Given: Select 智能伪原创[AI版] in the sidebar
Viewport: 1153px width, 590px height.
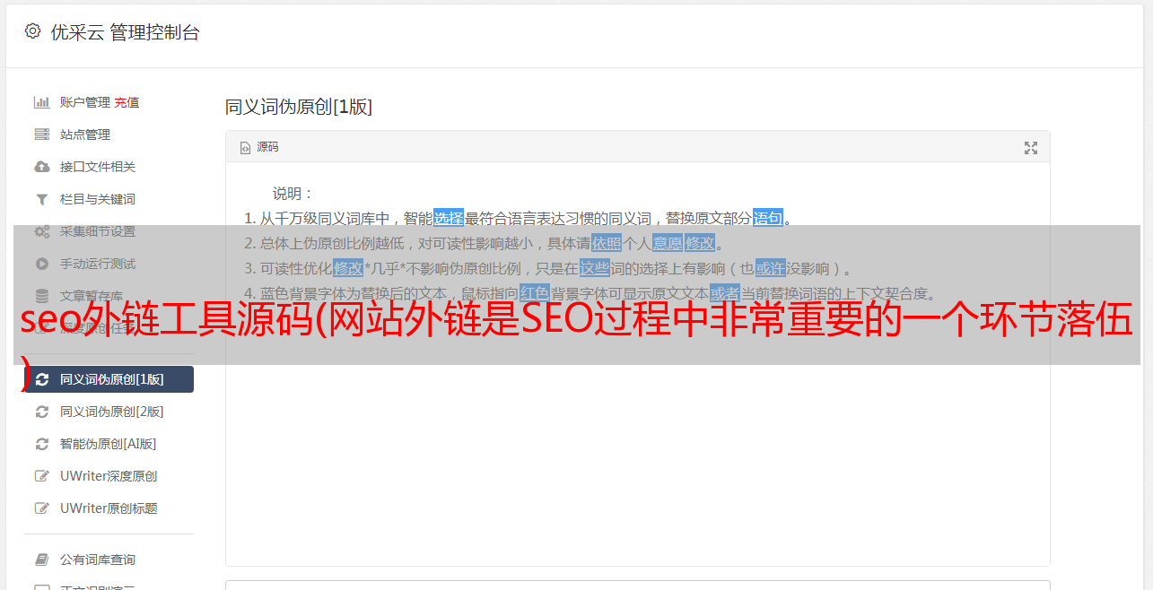Looking at the screenshot, I should 109,444.
